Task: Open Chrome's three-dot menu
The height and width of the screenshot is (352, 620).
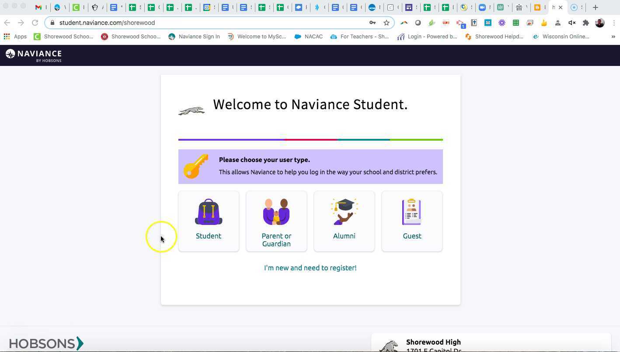Action: click(614, 22)
